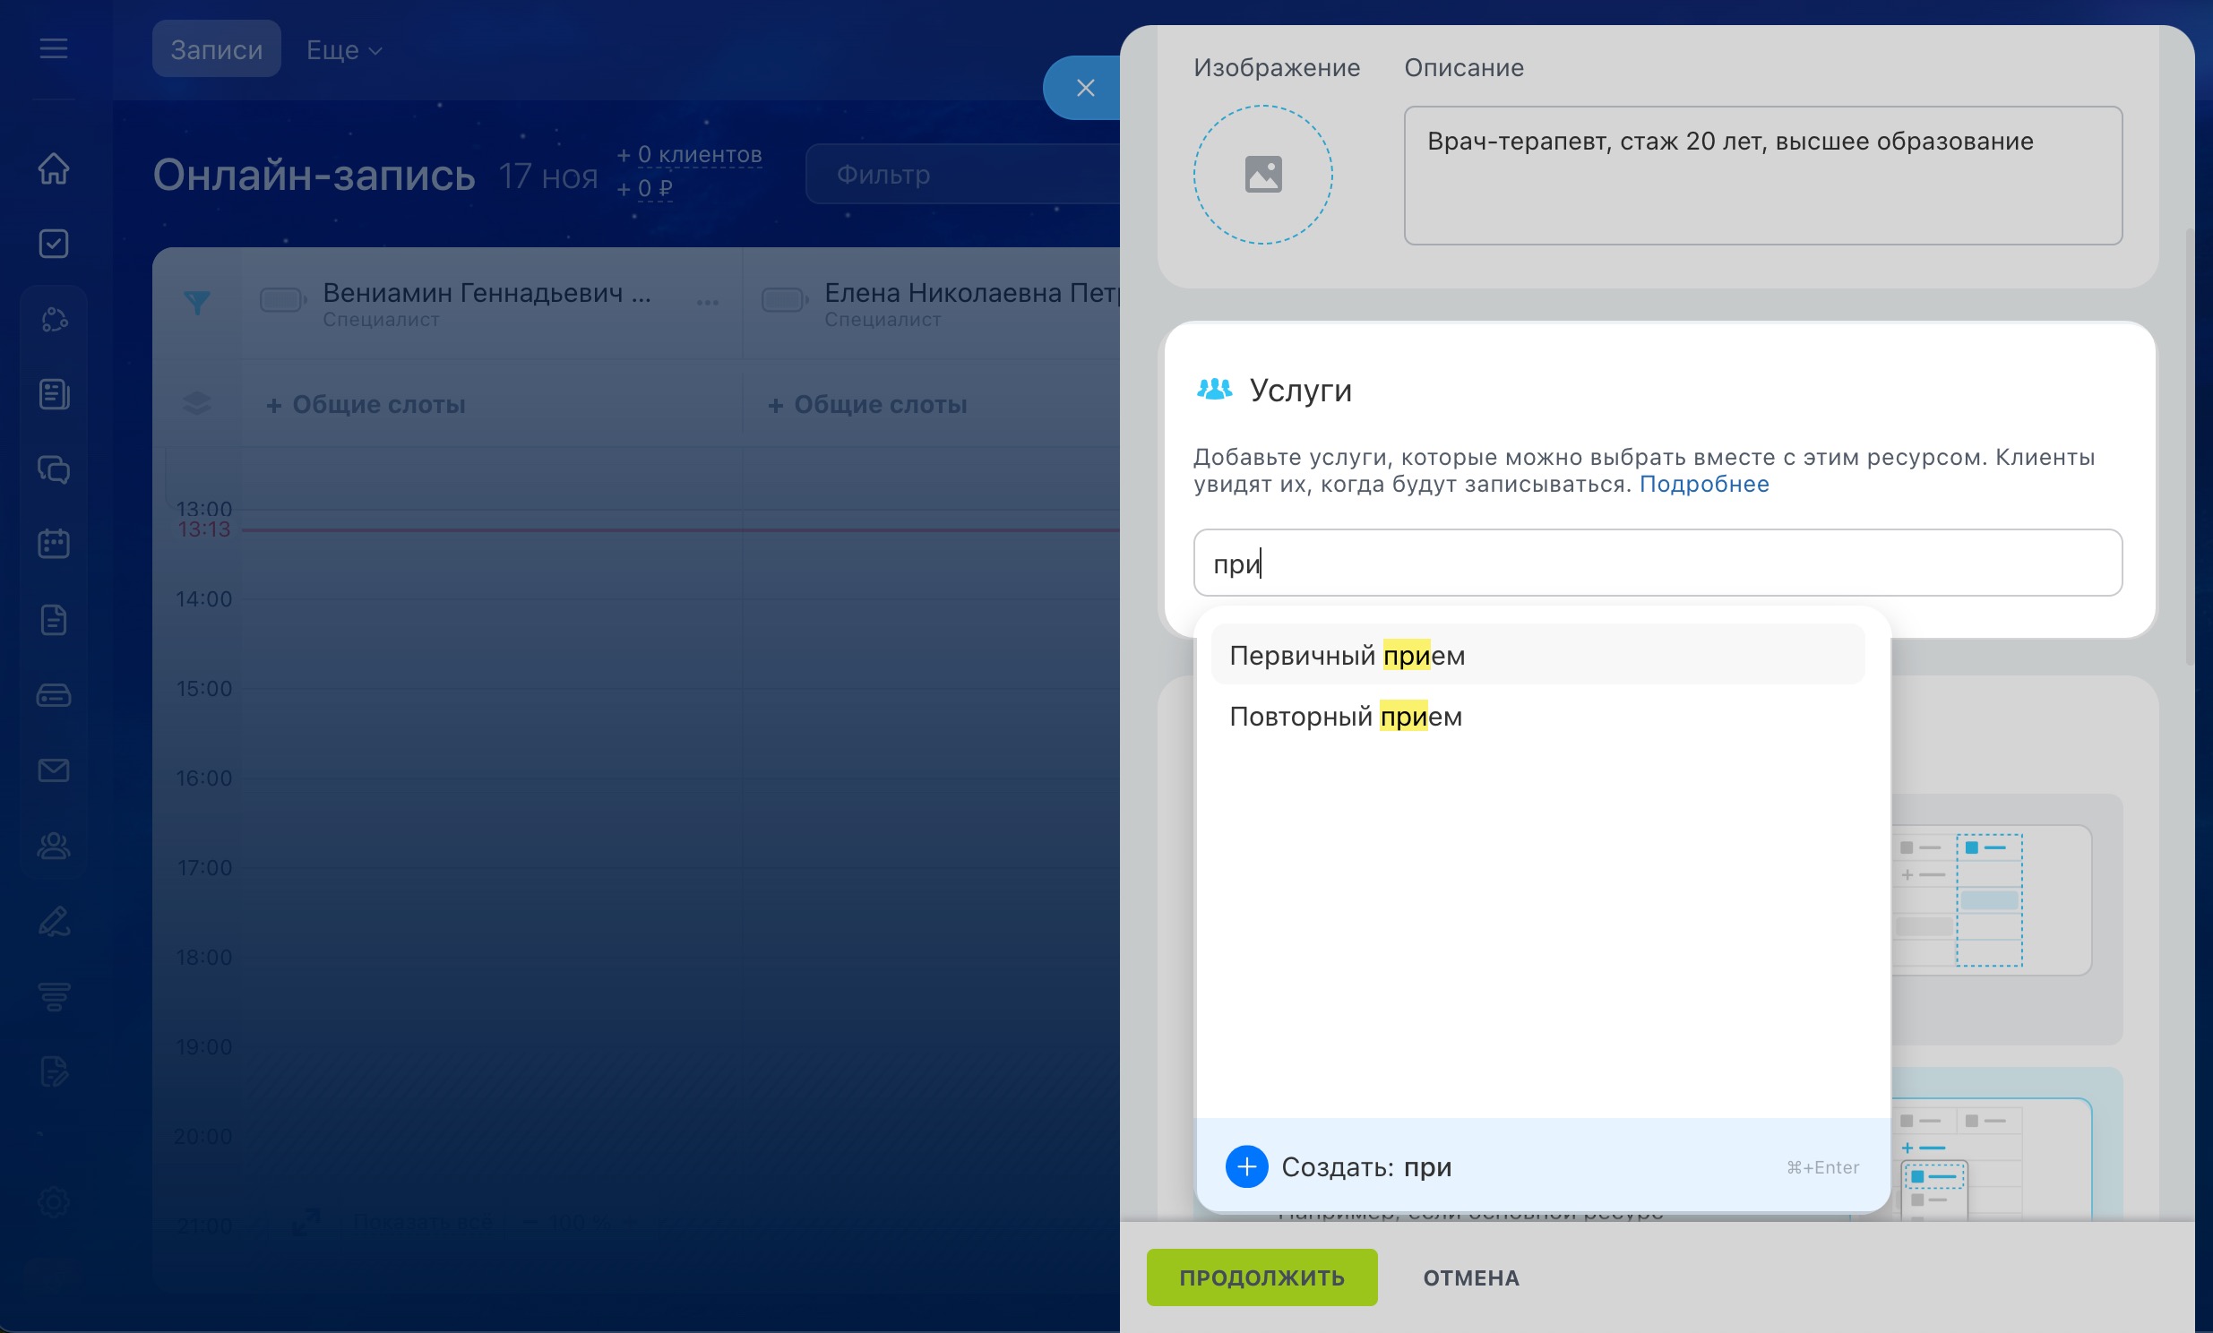Click the hamburger menu icon
2213x1333 pixels.
coord(54,48)
